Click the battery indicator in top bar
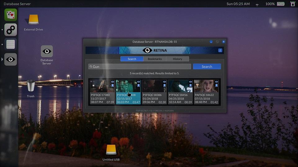Image resolution: width=298 pixels, height=167 pixels. pos(281,4)
